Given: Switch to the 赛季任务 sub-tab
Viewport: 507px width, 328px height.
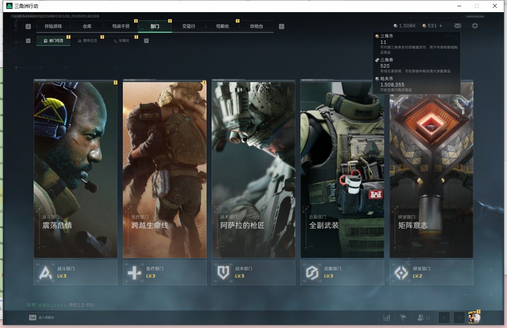Looking at the screenshot, I should click(88, 40).
